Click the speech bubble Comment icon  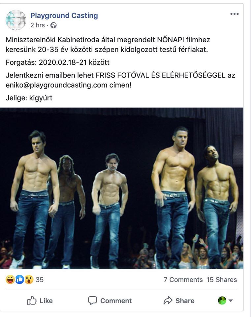click(x=92, y=300)
